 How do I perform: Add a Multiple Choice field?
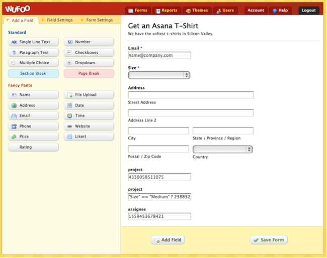[33, 63]
